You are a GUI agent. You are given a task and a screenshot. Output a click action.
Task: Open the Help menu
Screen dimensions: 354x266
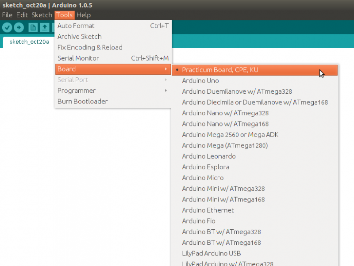click(x=83, y=15)
